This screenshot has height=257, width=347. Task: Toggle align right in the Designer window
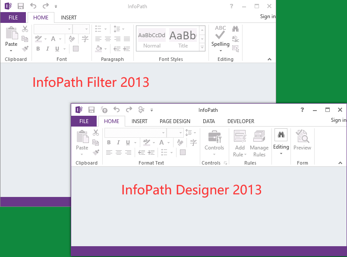pyautogui.click(x=128, y=152)
